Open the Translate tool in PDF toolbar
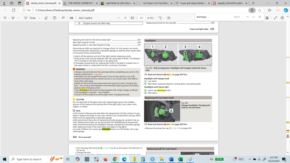290x163 pixels. coord(71,18)
